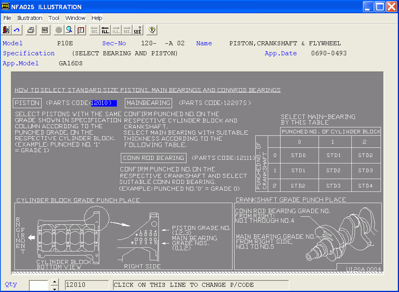Image resolution: width=399 pixels, height=292 pixels.
Task: Decrease quantity with the down stepper arrow
Action: coord(55,288)
